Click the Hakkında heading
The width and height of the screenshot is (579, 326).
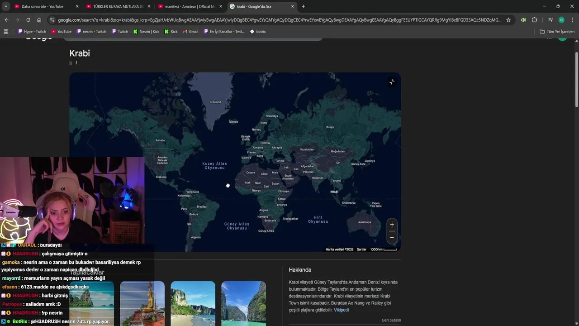[x=300, y=270]
